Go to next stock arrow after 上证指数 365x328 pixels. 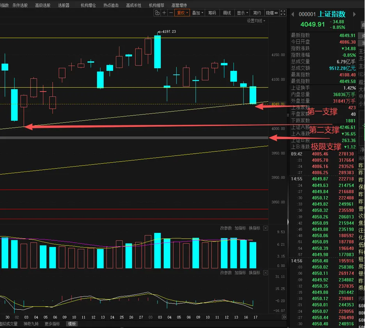point(354,14)
